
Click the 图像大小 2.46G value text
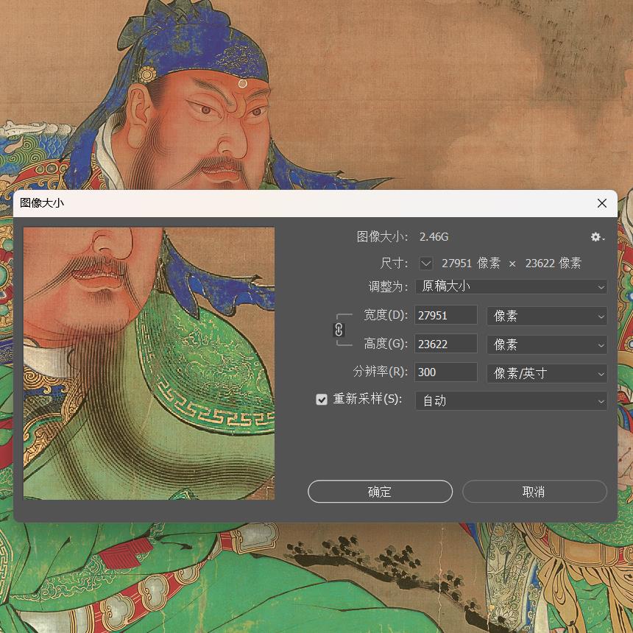pos(434,236)
